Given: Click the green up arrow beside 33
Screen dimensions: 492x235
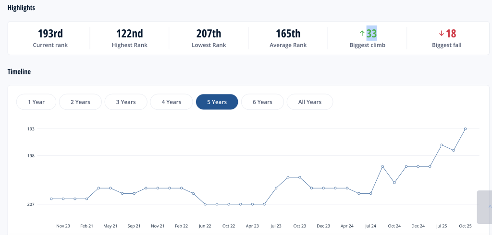Looking at the screenshot, I should click(362, 33).
